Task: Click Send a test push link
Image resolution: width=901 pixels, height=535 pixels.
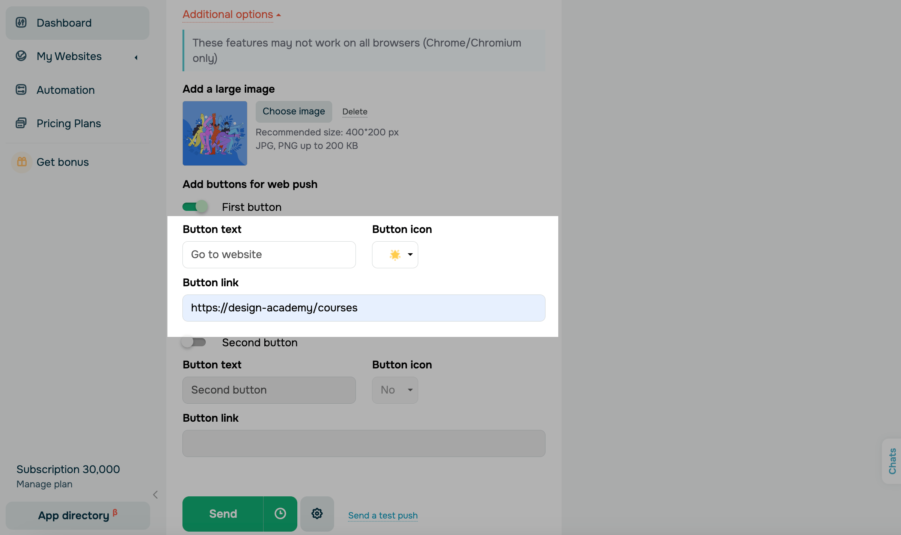Action: coord(383,515)
